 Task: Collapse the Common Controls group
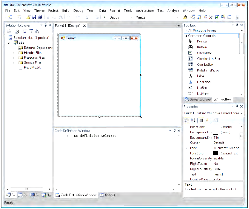tap(186, 36)
